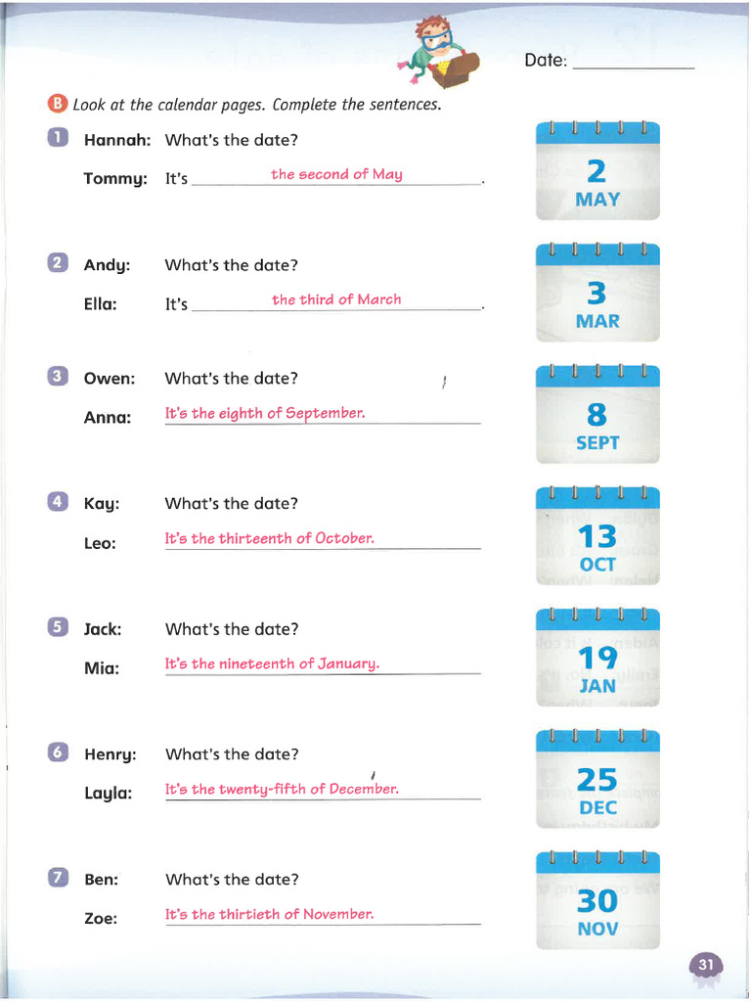Click Layla's answer about twenty-fifth of December
Screen dimensions: 751x1002
pyautogui.click(x=282, y=789)
